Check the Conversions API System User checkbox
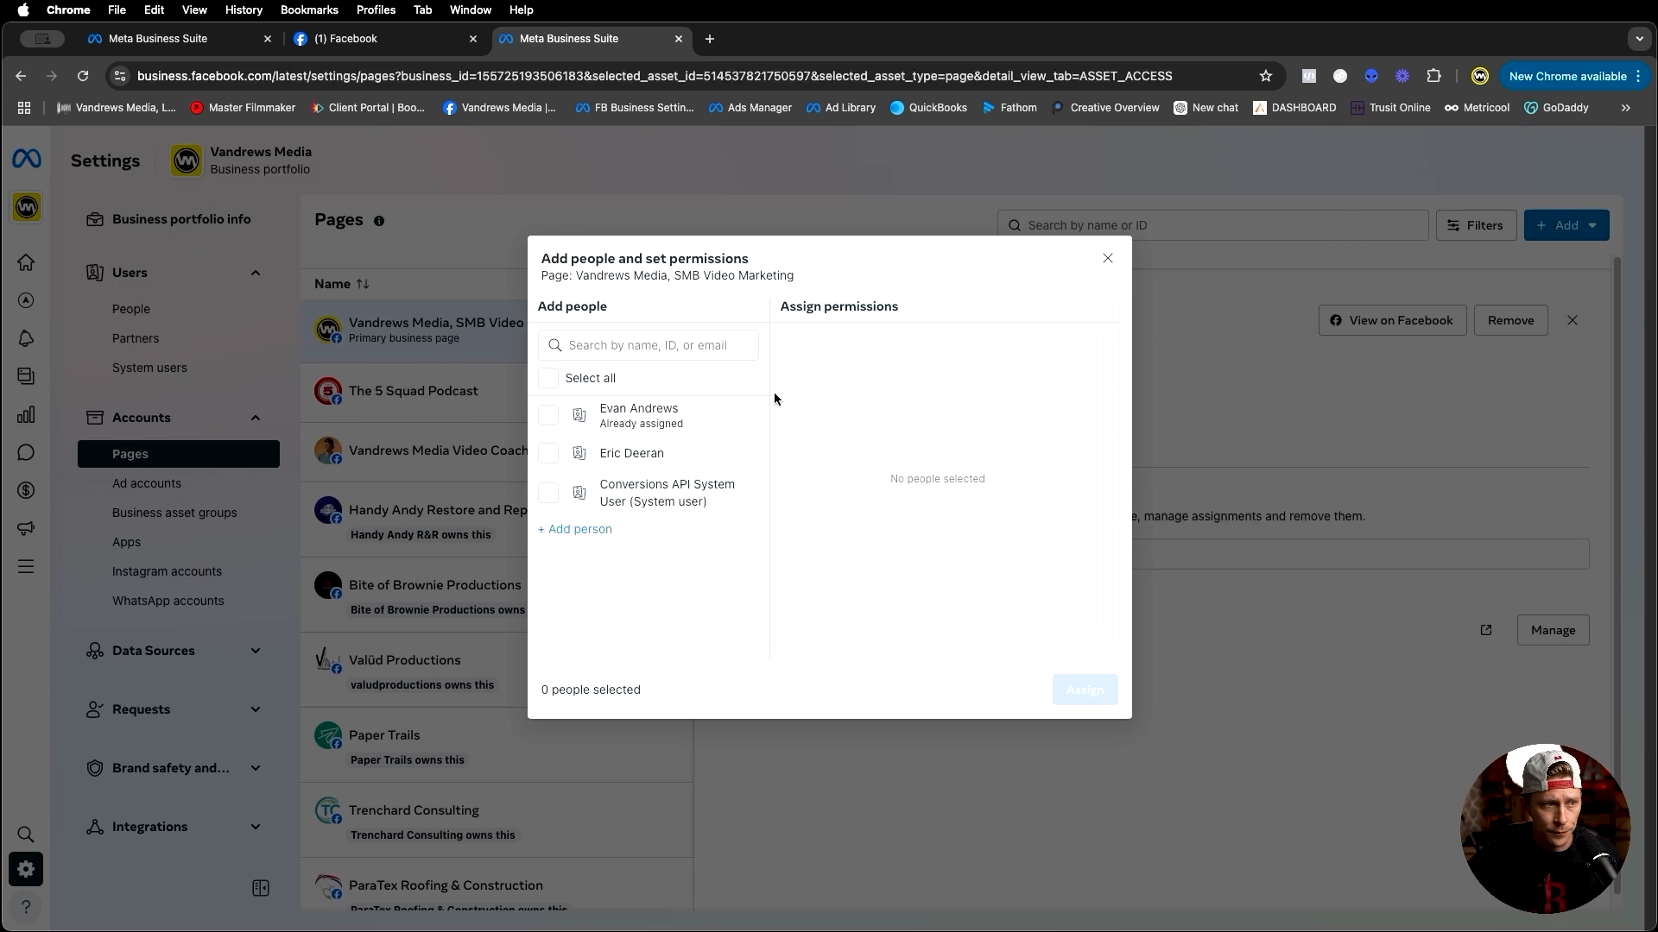This screenshot has width=1658, height=932. [x=548, y=493]
